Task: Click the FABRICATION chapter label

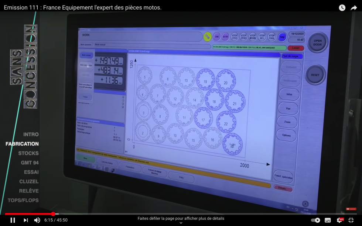Action: pos(22,144)
